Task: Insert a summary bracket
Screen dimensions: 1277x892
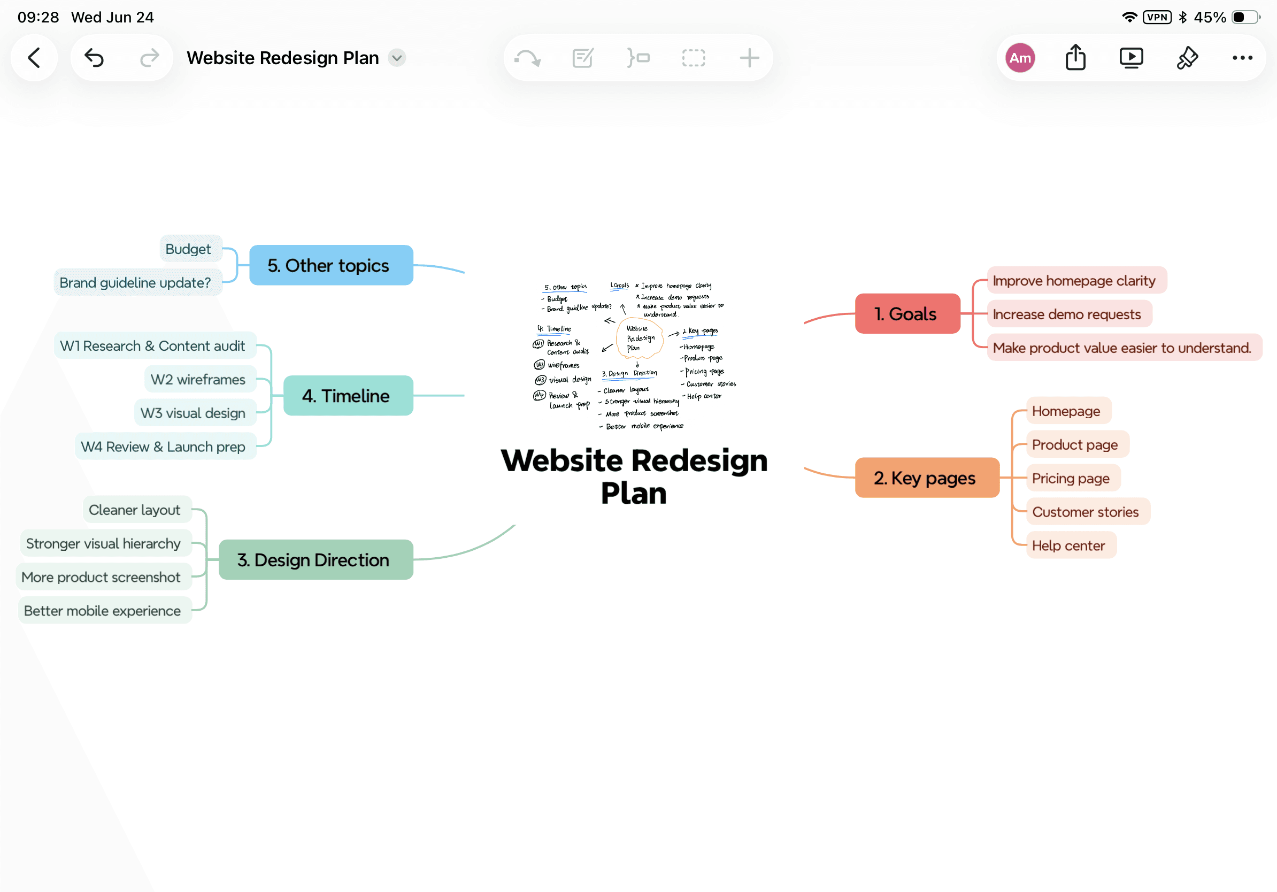Action: click(x=638, y=58)
